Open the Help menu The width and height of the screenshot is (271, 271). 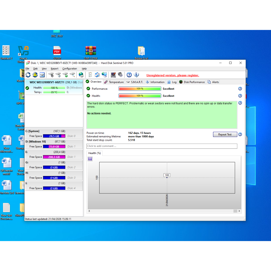(x=84, y=69)
